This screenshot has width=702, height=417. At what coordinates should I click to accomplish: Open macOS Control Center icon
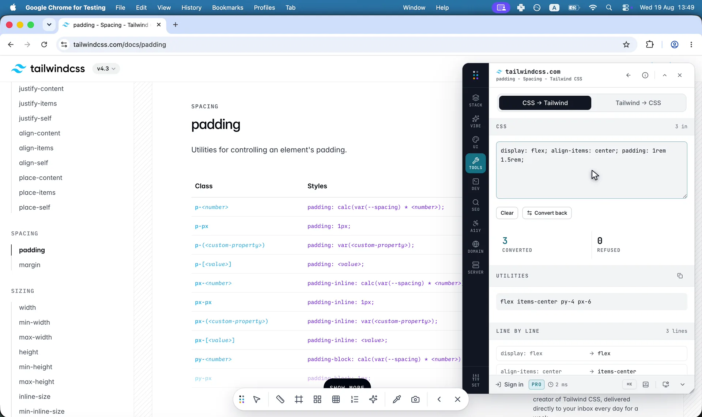(x=626, y=8)
